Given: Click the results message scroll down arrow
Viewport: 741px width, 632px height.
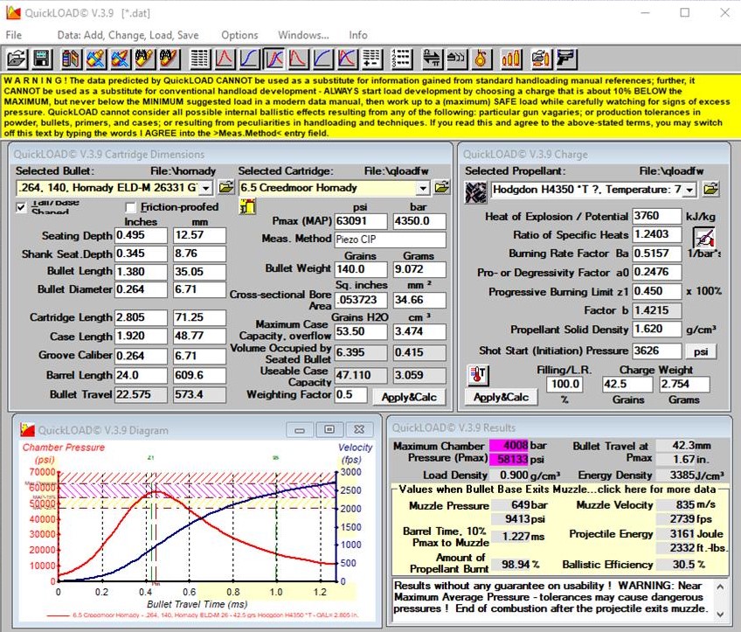Looking at the screenshot, I should click(x=720, y=614).
